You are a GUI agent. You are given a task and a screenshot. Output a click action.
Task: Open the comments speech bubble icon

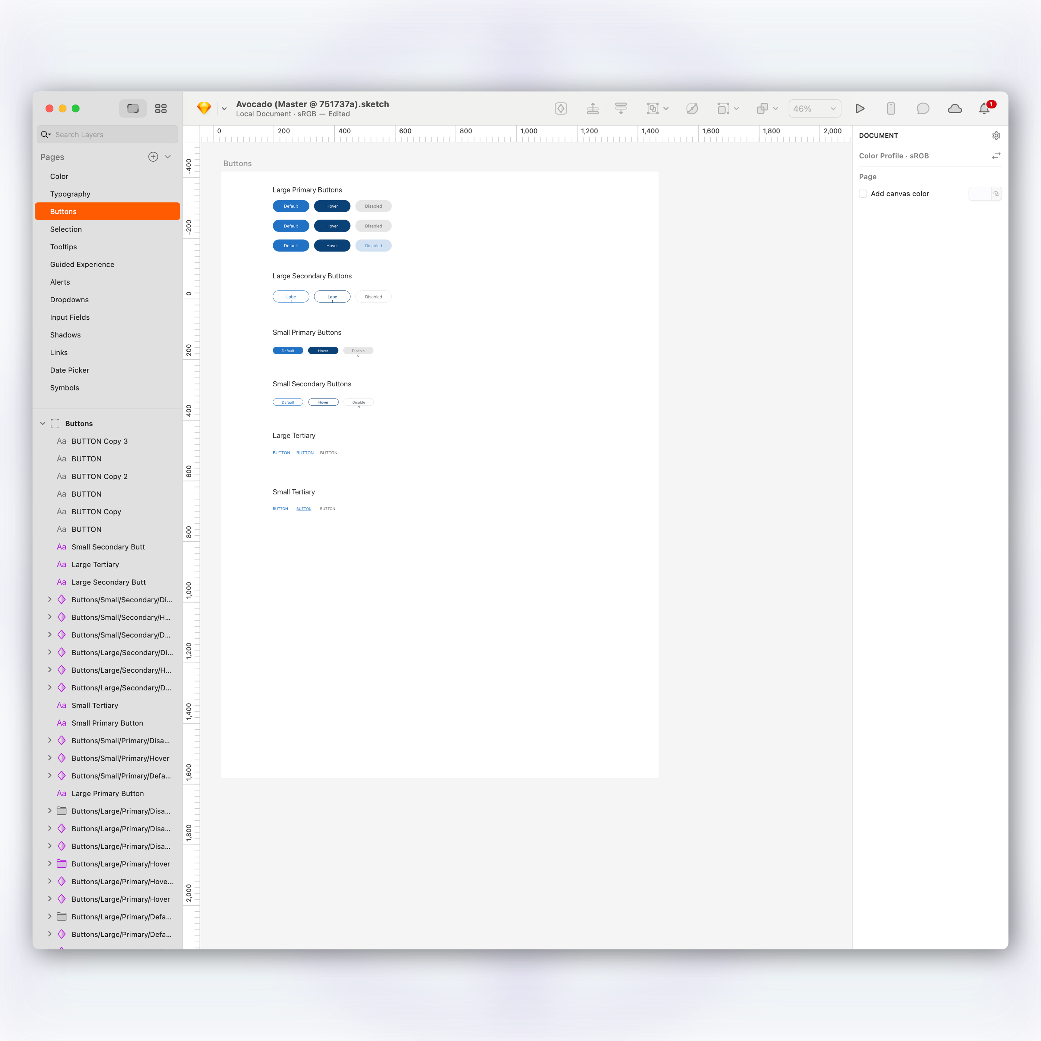coord(923,109)
